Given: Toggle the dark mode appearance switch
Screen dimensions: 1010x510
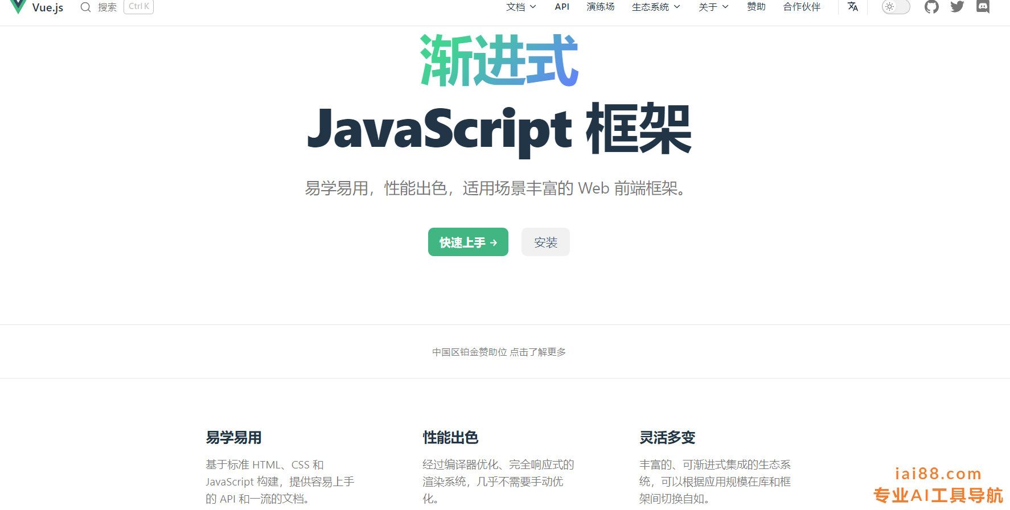Looking at the screenshot, I should 896,7.
